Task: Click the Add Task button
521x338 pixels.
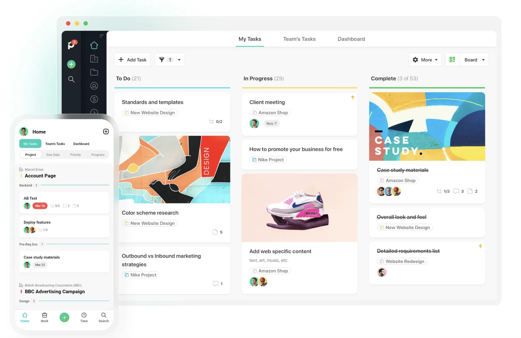Action: coord(132,60)
